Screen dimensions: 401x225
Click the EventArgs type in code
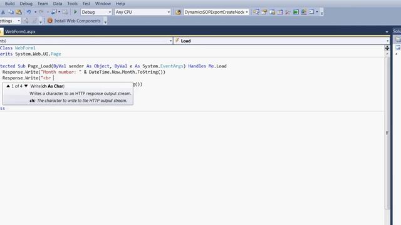click(172, 66)
